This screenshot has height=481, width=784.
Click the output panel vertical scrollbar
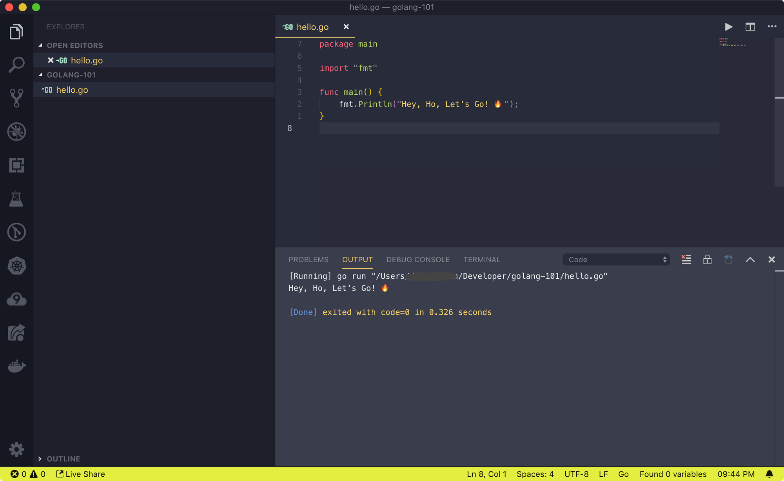click(x=779, y=368)
